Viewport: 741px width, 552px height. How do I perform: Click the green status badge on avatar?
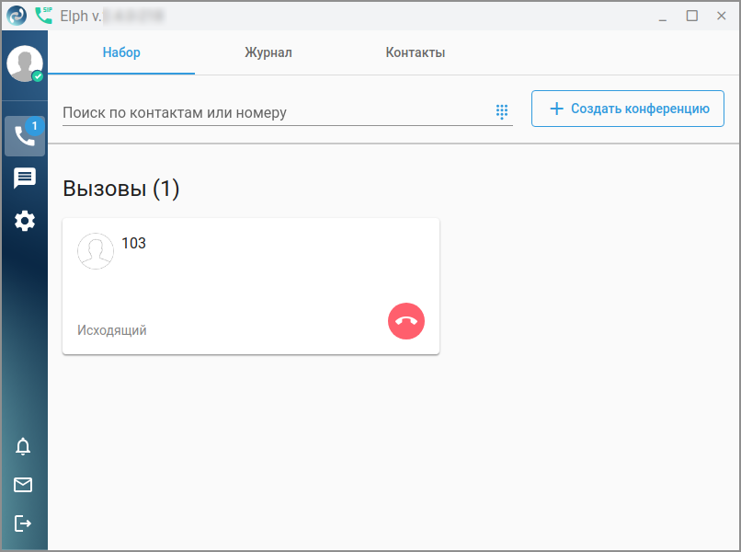[x=38, y=76]
